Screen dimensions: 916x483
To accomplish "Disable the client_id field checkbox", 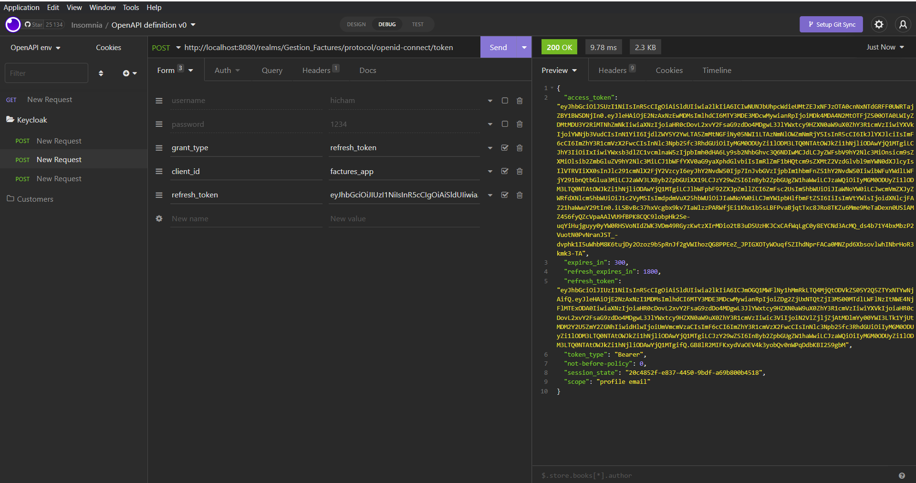I will [x=504, y=171].
